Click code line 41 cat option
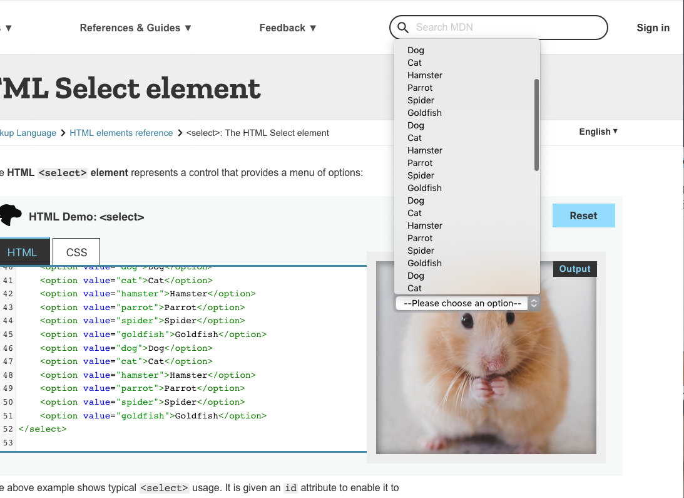Image resolution: width=684 pixels, height=498 pixels. pos(126,281)
